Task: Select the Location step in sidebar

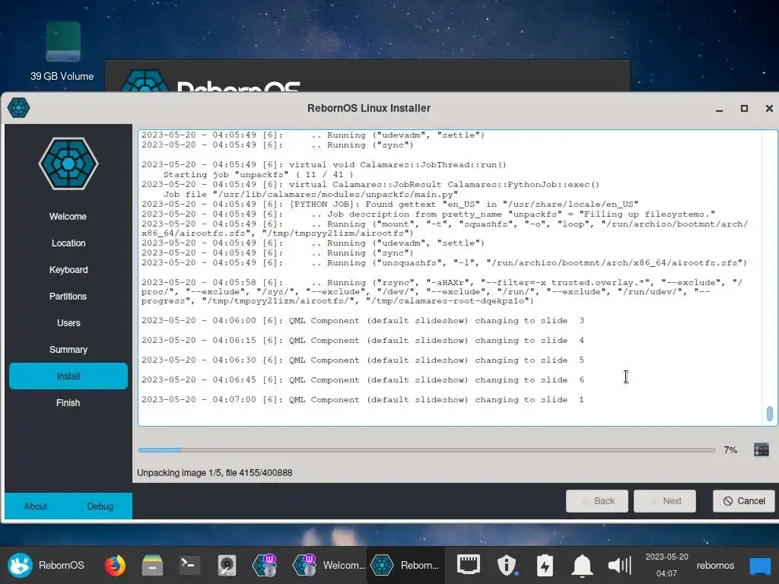Action: pos(68,243)
